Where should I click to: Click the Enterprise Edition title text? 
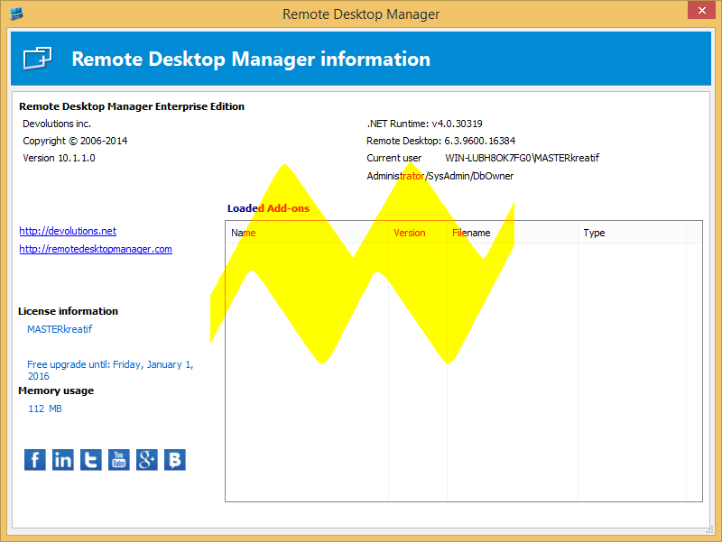pyautogui.click(x=132, y=106)
